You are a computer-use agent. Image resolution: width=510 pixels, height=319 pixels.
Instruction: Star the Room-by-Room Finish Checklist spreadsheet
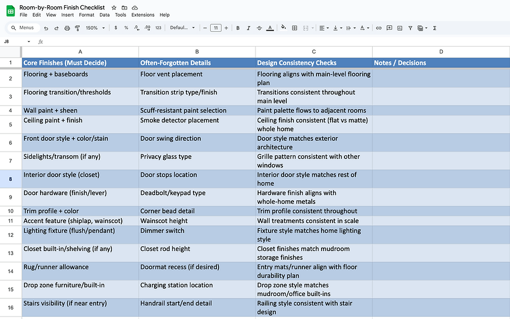(113, 7)
